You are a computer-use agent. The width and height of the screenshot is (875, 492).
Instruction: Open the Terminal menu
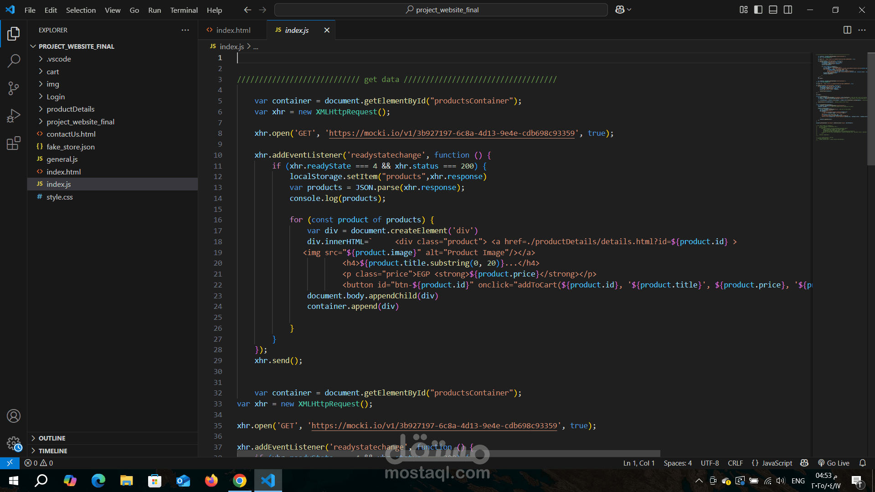pyautogui.click(x=184, y=10)
